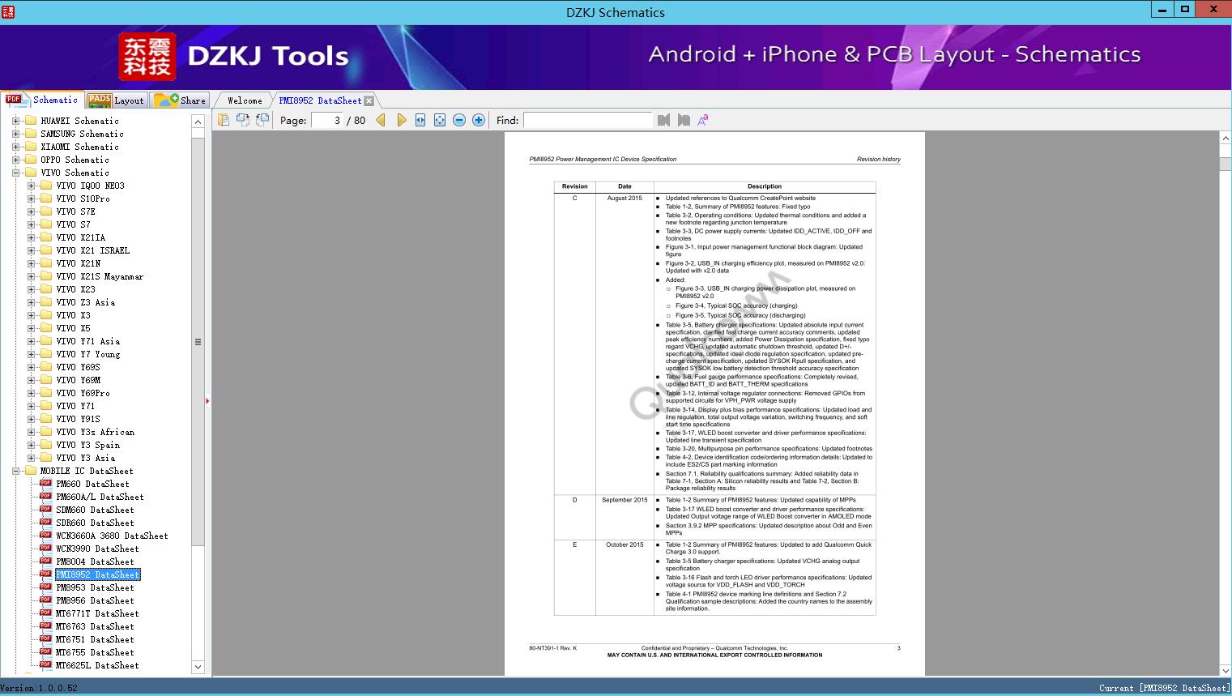
Task: Select the PM8953 DataSheet entry
Action: pyautogui.click(x=93, y=587)
